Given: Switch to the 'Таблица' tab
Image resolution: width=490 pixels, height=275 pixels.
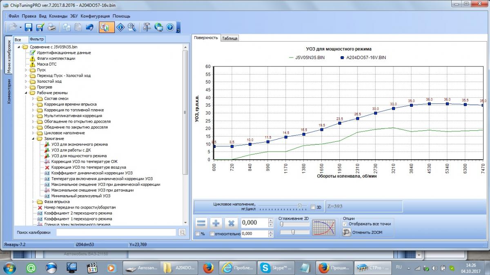Looking at the screenshot, I should pos(229,38).
